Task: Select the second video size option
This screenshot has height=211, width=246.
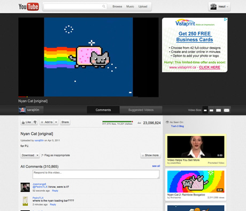Action: pos(211,110)
